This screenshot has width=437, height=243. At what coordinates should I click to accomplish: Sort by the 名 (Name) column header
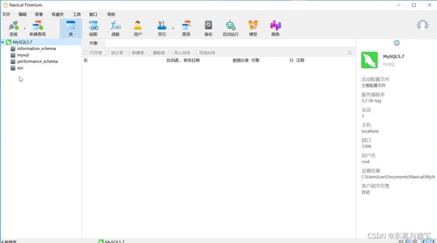pyautogui.click(x=122, y=60)
